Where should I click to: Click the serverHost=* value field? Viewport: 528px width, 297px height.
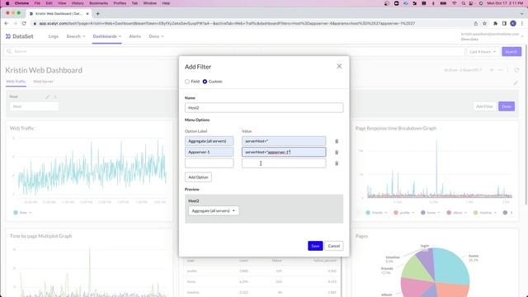point(284,141)
